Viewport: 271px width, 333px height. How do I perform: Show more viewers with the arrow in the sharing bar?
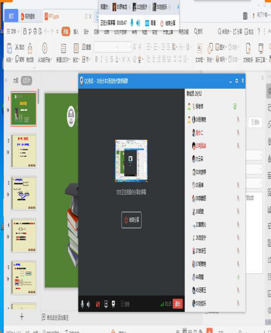[178, 7]
